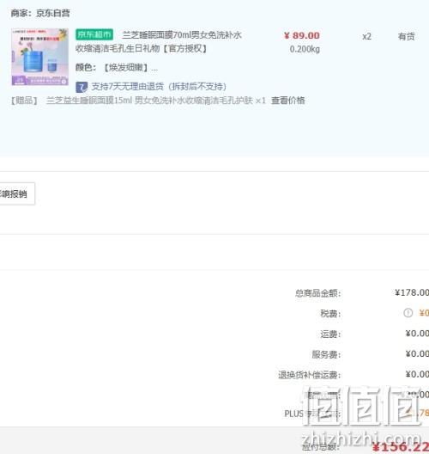This screenshot has width=429, height=454.
Task: Click 查看价格 next to the gift item
Action: [x=288, y=101]
